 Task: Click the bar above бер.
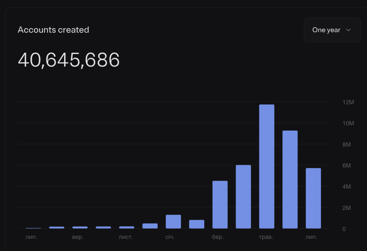[220, 204]
